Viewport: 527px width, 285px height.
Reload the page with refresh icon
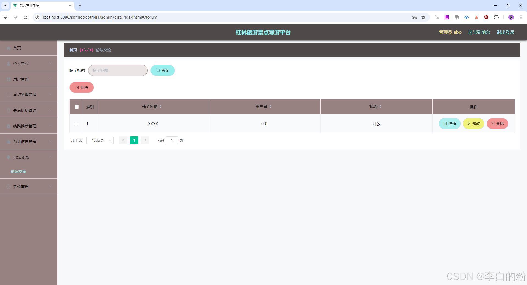(x=26, y=17)
